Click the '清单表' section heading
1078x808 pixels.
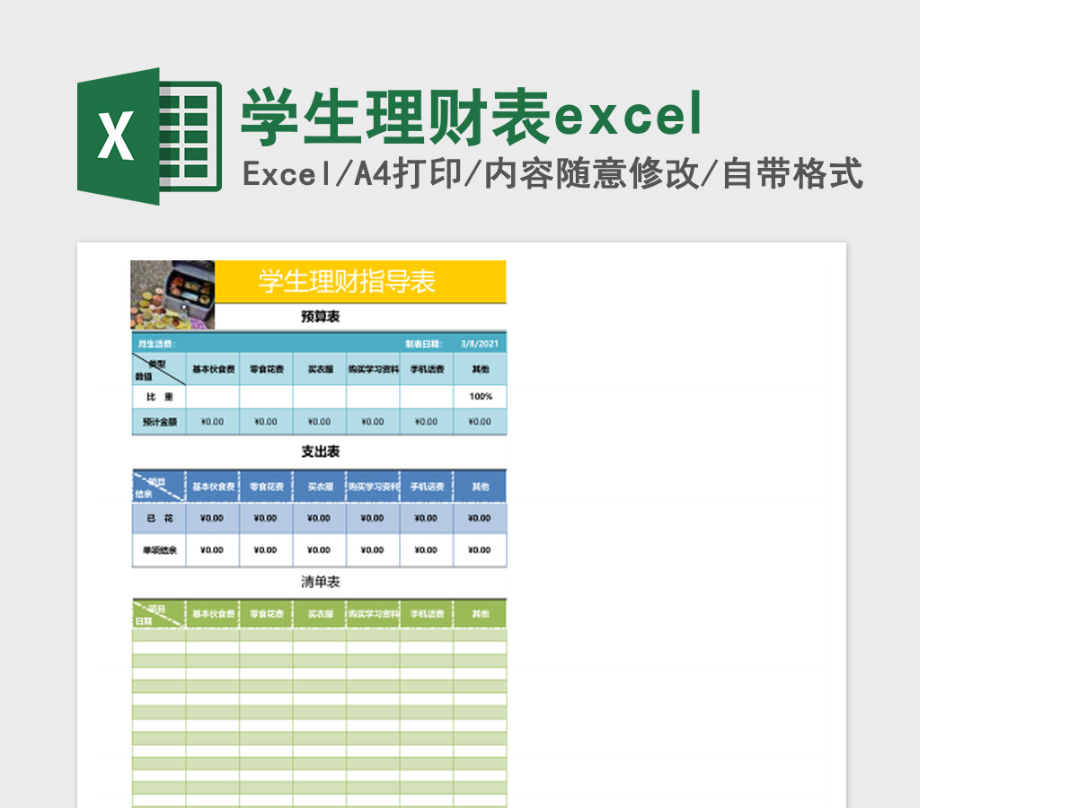[320, 582]
